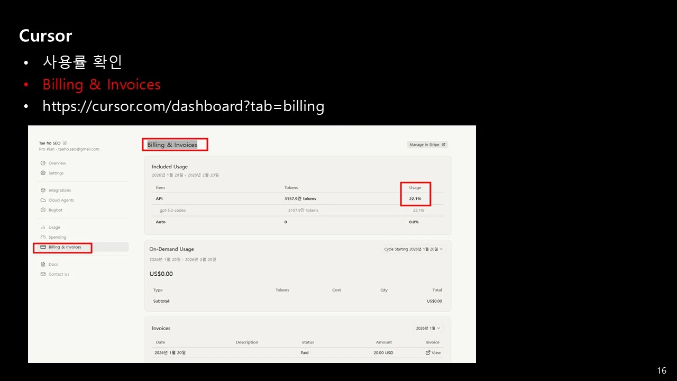Open Overview via its sidebar clock icon
This screenshot has height=381, width=677.
[x=43, y=163]
